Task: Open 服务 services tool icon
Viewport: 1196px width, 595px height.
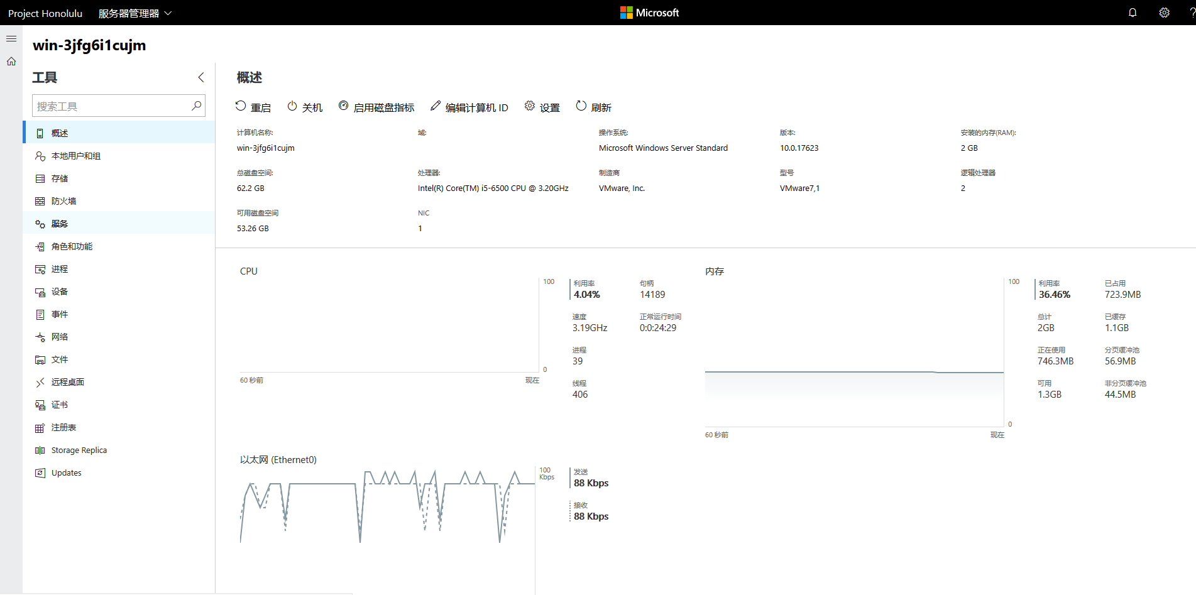Action: click(x=40, y=224)
